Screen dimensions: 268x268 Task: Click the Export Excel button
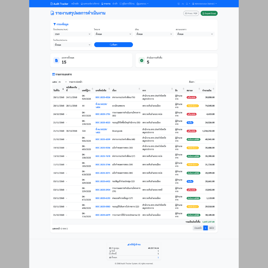click(209, 13)
